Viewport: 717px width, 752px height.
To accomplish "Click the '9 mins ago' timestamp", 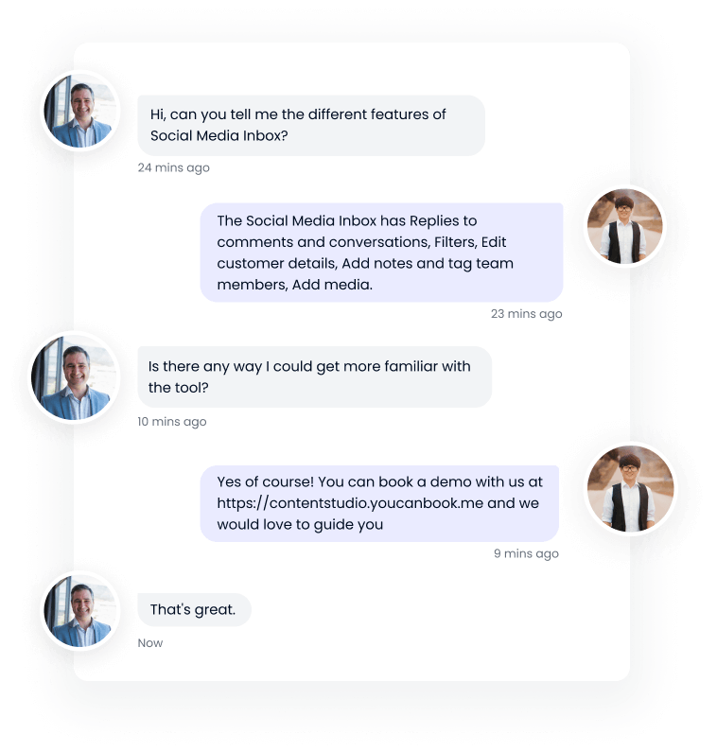I will [526, 553].
